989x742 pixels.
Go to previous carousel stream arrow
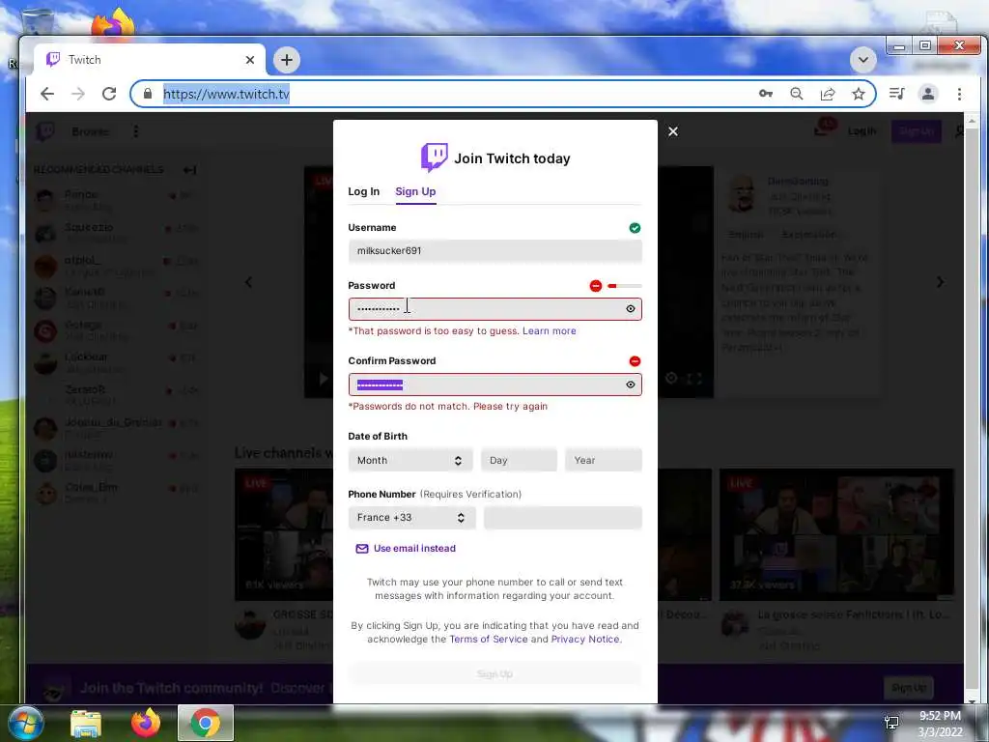248,282
